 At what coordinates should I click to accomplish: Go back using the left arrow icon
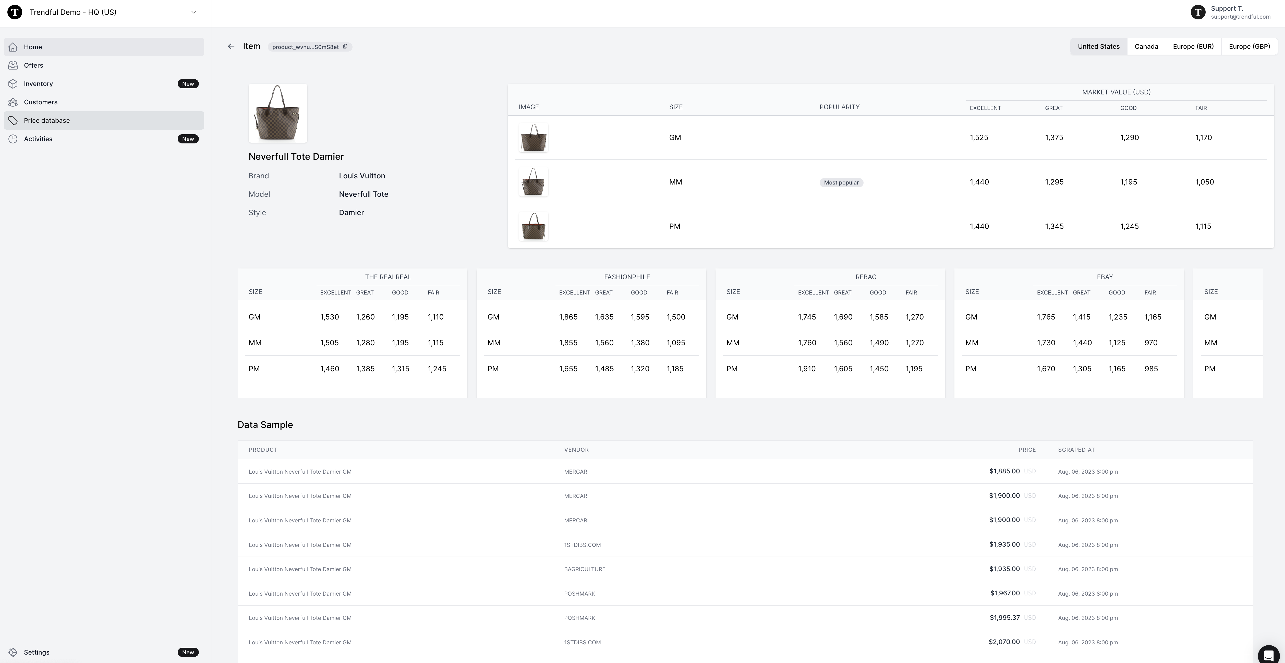(x=231, y=46)
